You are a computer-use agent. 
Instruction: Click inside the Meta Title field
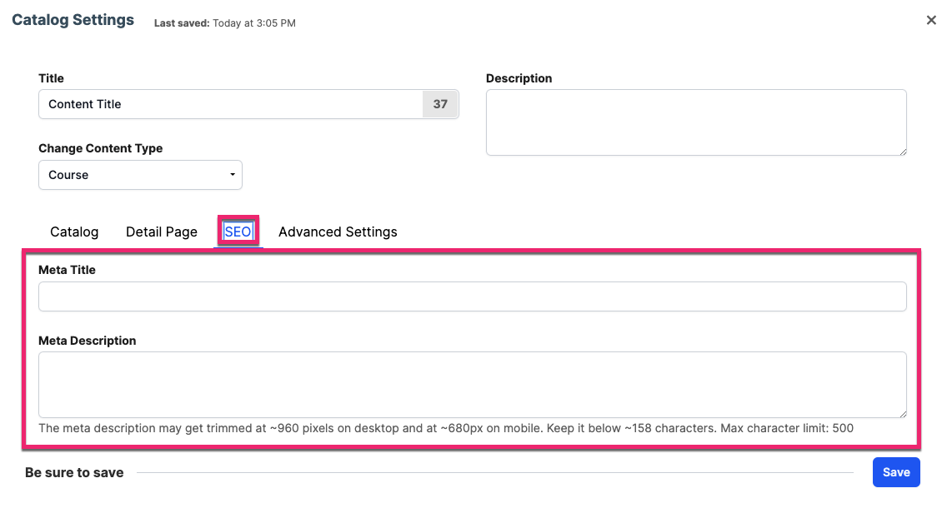click(472, 296)
